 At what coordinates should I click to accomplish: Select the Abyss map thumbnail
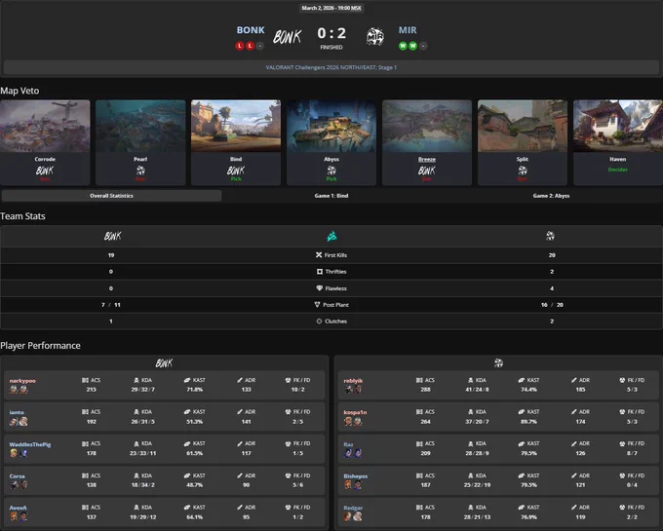coord(331,126)
